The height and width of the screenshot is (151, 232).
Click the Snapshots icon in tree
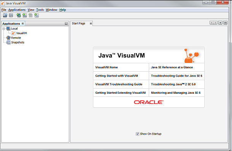(8, 42)
